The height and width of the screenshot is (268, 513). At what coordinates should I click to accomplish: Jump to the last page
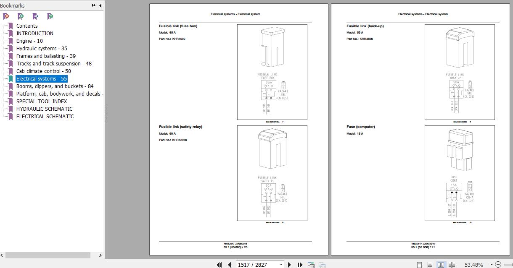pyautogui.click(x=300, y=264)
